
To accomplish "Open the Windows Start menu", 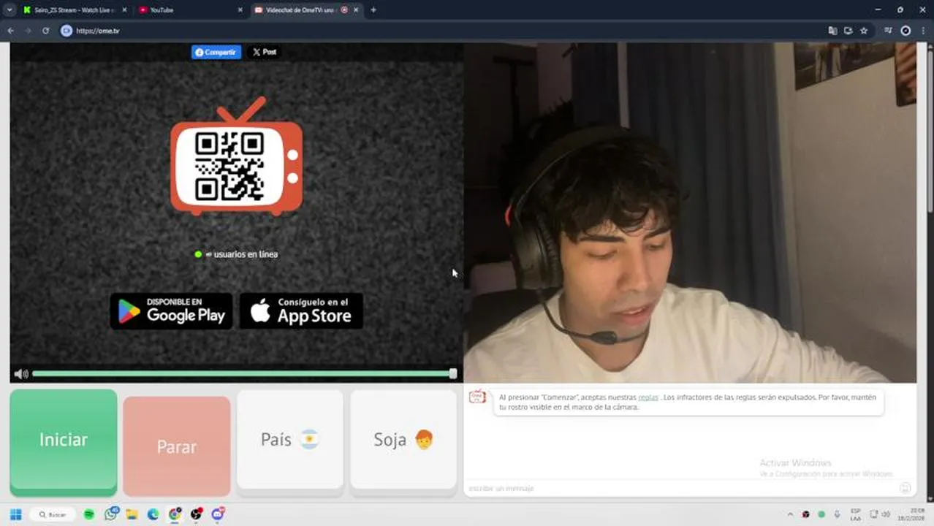I will coord(15,514).
